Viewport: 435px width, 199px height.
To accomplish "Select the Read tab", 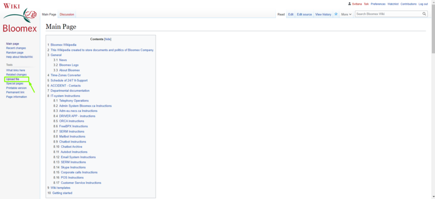I will click(281, 15).
